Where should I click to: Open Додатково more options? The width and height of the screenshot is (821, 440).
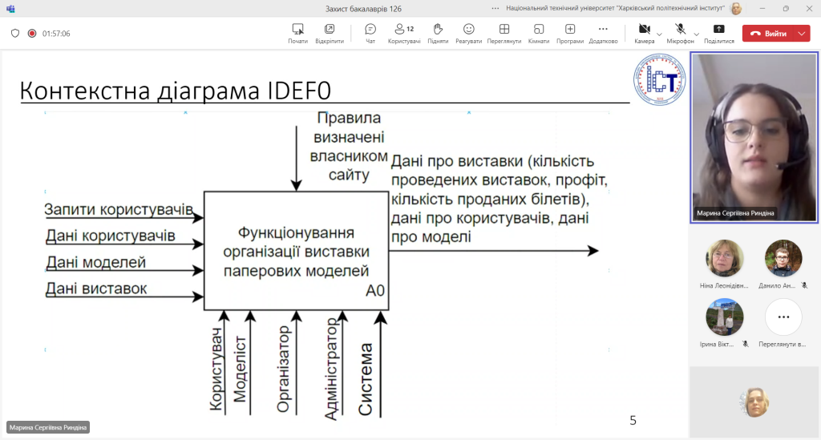point(603,34)
